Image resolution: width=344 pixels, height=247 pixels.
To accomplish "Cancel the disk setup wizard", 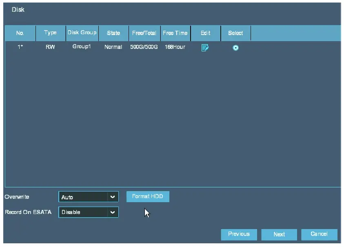I will [x=319, y=234].
